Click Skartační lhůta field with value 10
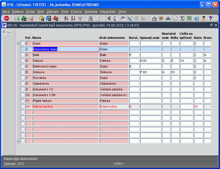Viewport: 220px width, 169px height. click(175, 72)
